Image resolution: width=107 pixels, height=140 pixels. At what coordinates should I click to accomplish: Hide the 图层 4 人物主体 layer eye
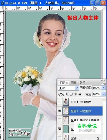coord(59,111)
